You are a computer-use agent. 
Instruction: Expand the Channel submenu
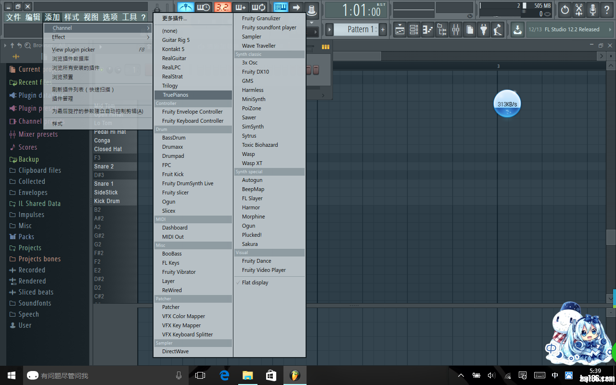[x=98, y=28]
